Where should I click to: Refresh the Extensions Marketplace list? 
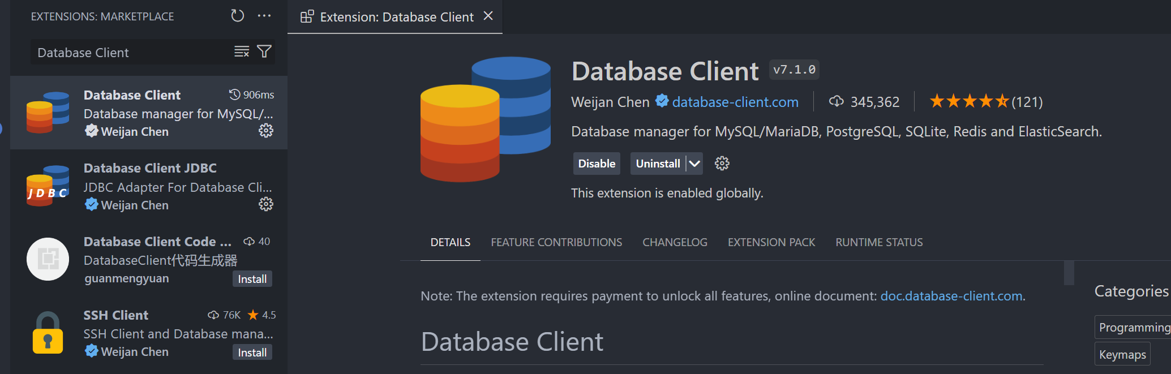[x=238, y=16]
